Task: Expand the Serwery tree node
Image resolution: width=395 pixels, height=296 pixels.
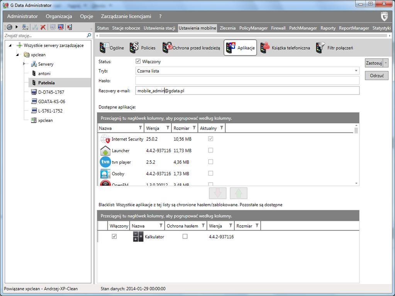Action: click(x=24, y=64)
